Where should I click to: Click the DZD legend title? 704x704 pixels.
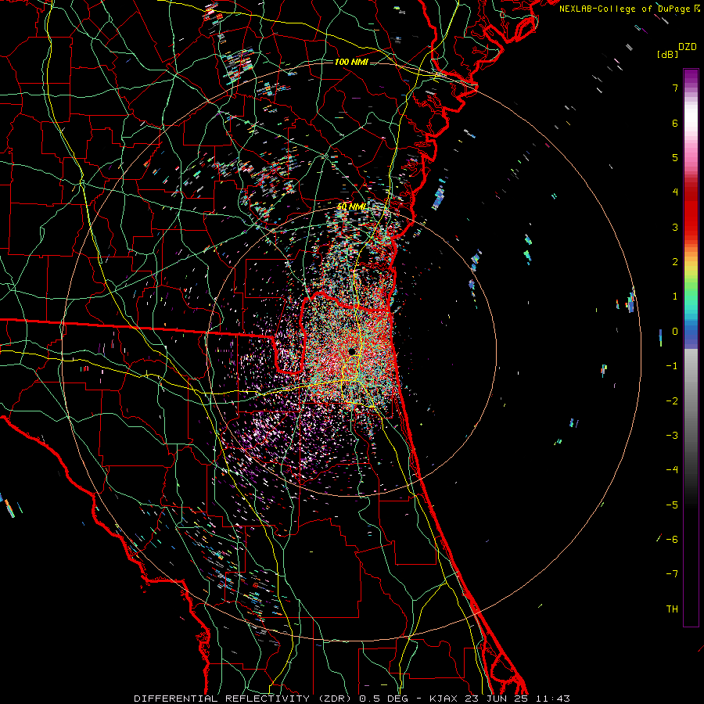[x=688, y=47]
